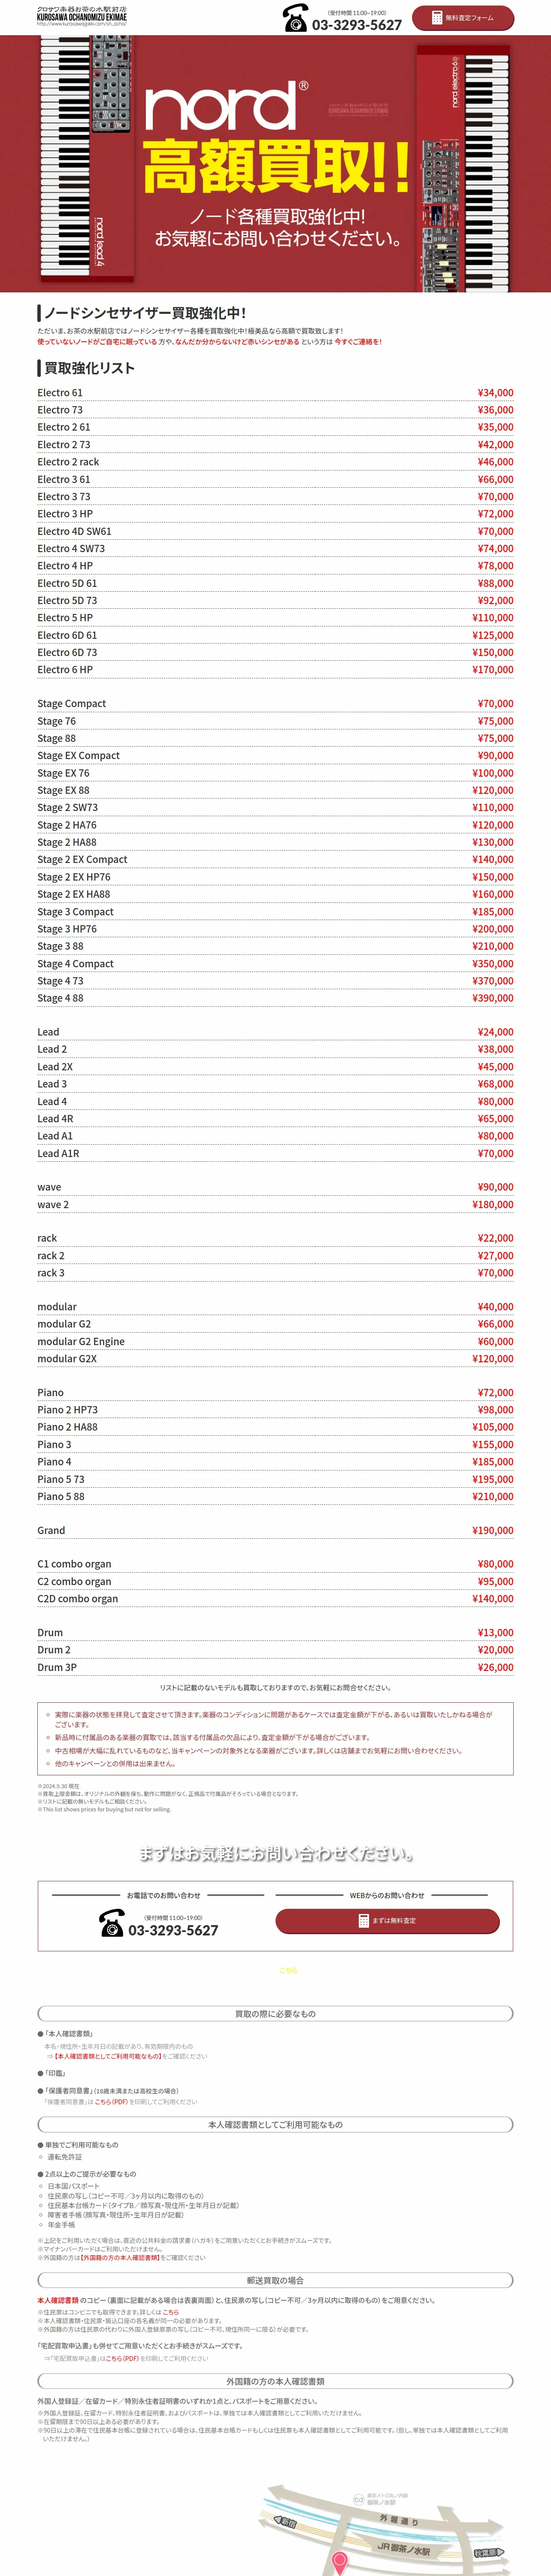
Task: Click the 高額買取!! banner headline
Action: click(276, 168)
